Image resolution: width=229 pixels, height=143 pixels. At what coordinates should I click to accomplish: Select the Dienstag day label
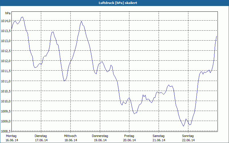(41, 136)
